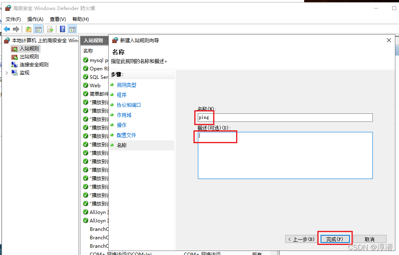This screenshot has height=255, width=399.
Task: Click the 名称 column header in rules list
Action: [x=88, y=51]
